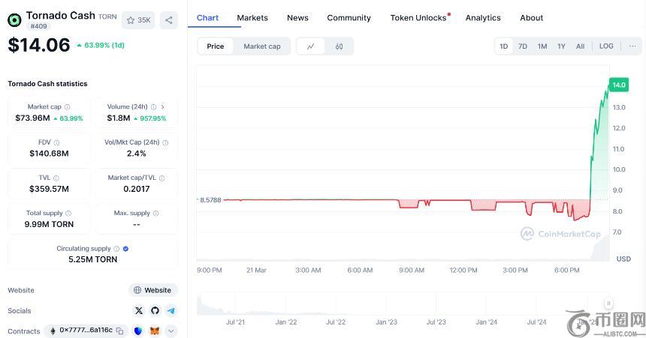Screen dimensions: 646x338
Task: Click the Circulating supply info icon
Action: 116,249
